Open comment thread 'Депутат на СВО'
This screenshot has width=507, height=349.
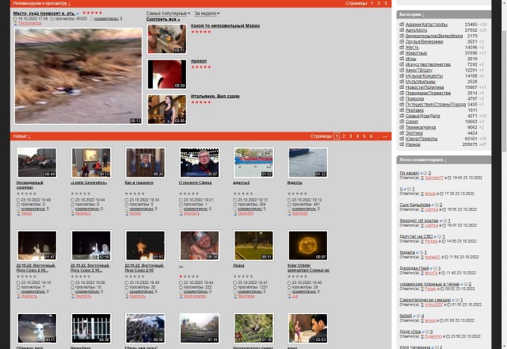click(415, 235)
